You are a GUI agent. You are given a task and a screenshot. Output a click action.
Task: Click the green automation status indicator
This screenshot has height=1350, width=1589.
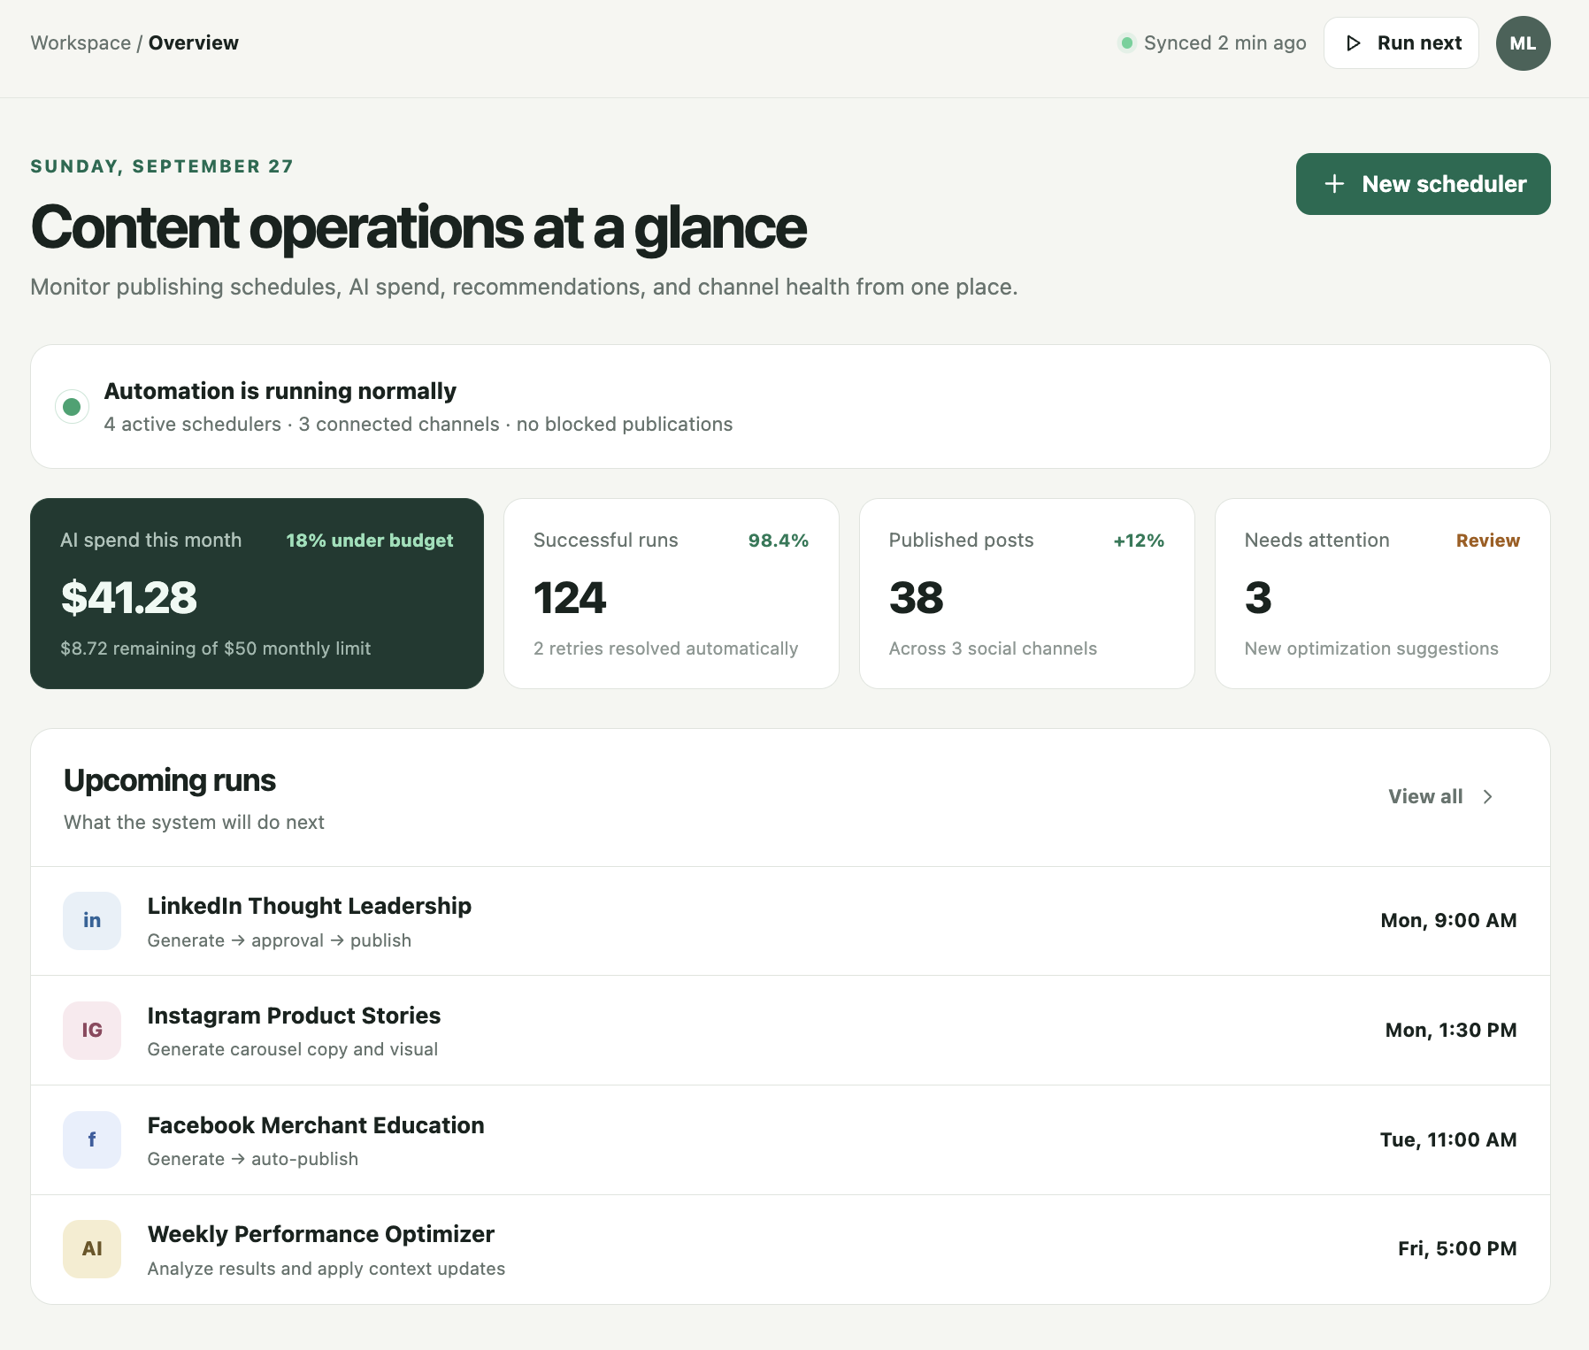tap(72, 407)
